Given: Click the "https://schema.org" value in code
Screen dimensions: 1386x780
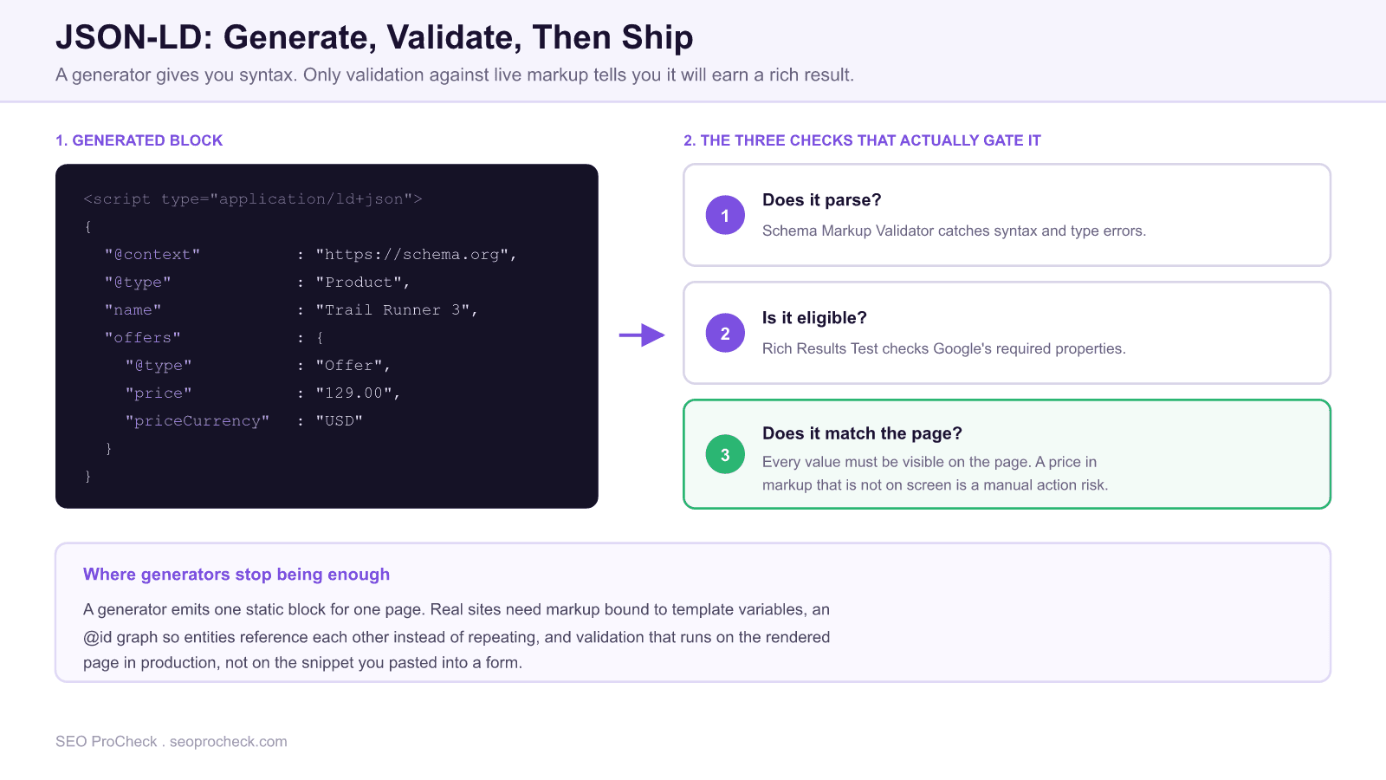Looking at the screenshot, I should pyautogui.click(x=417, y=255).
